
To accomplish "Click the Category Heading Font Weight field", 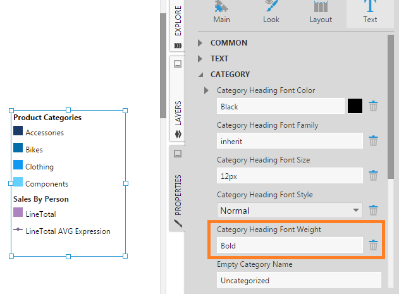I will (x=290, y=245).
